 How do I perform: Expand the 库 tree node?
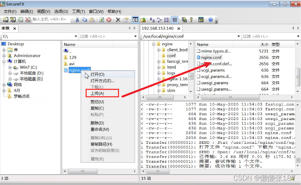[x=4, y=50]
